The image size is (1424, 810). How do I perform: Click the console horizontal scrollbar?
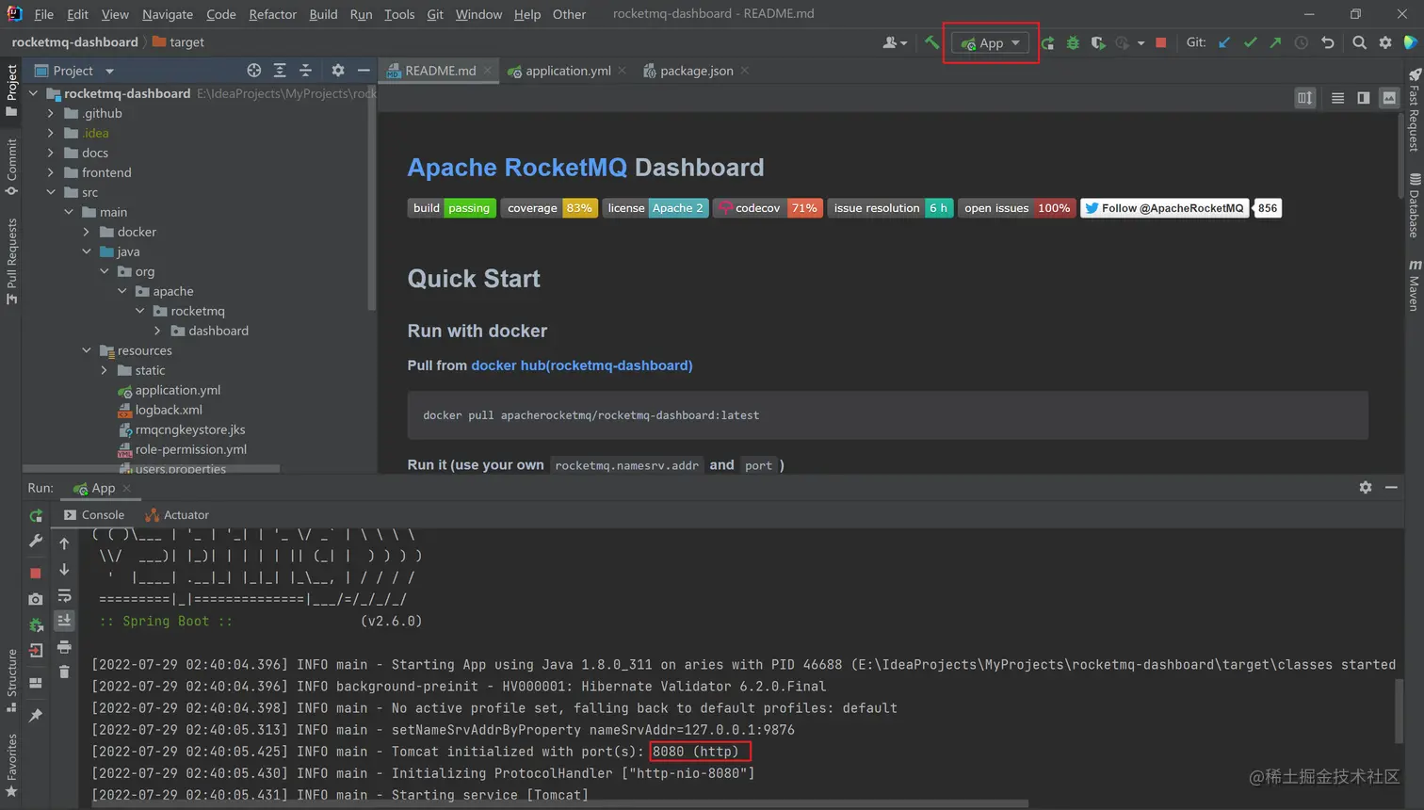click(558, 803)
